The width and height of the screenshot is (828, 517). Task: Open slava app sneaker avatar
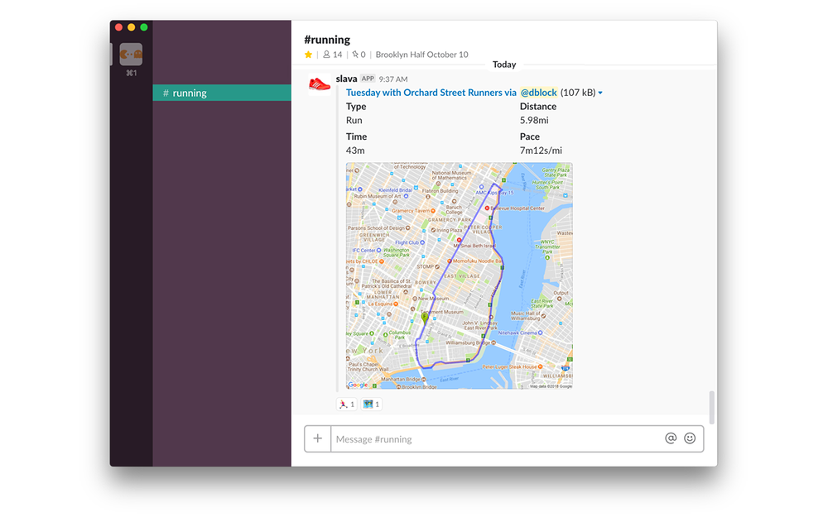[x=320, y=84]
